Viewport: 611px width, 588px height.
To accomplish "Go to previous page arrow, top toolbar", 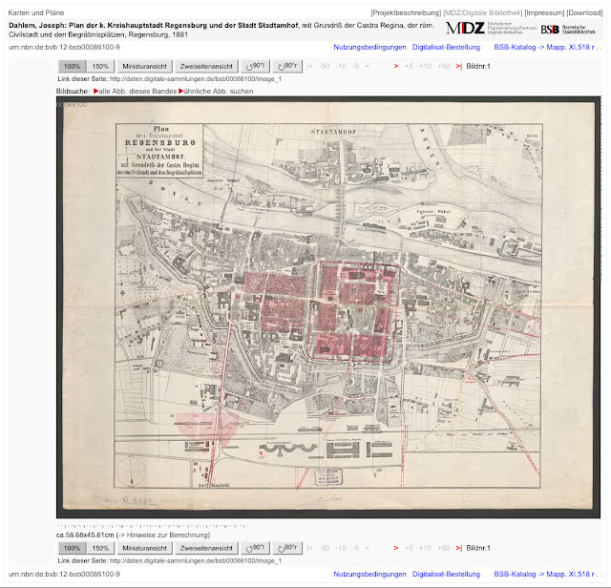I will 367,66.
